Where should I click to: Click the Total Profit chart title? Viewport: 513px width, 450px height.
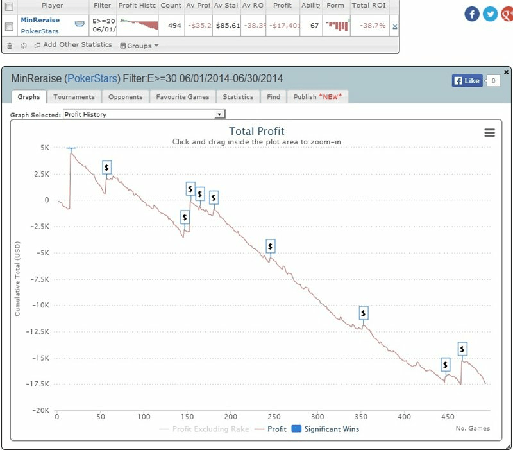click(256, 132)
